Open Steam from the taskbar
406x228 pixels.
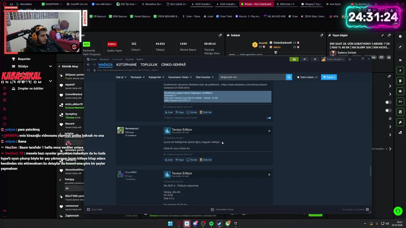(x=219, y=224)
